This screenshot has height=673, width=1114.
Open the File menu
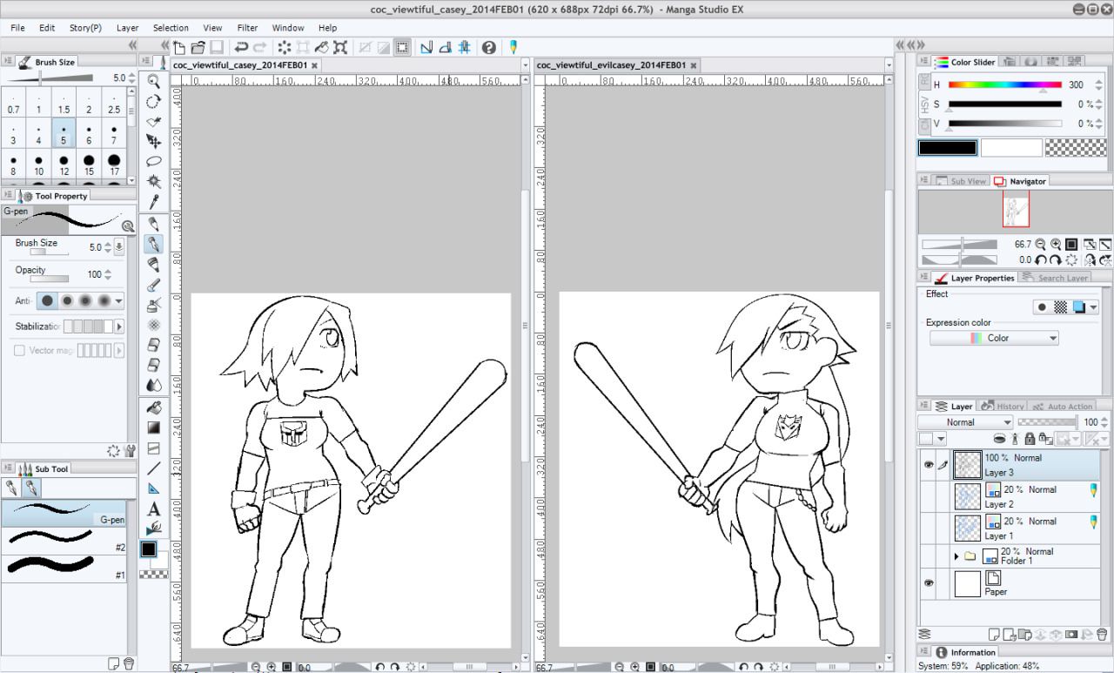click(x=17, y=28)
